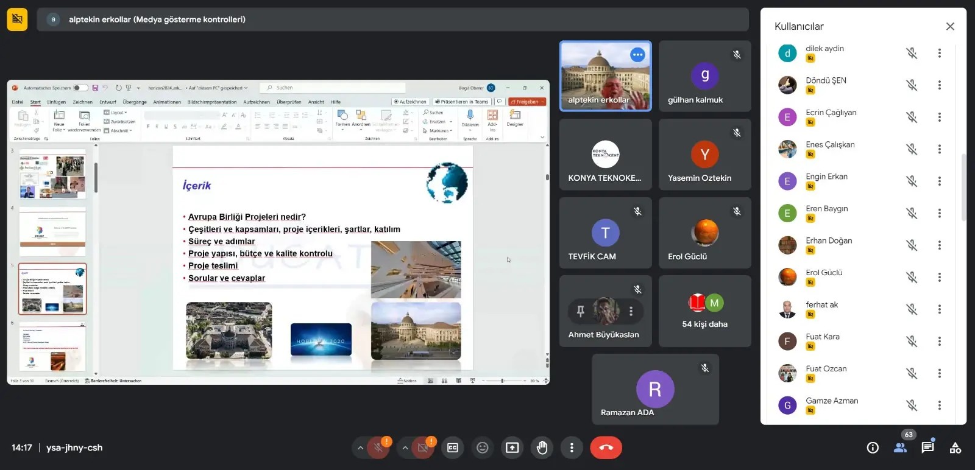Open more options menu for dilek aydin
This screenshot has height=470, width=975.
(939, 53)
